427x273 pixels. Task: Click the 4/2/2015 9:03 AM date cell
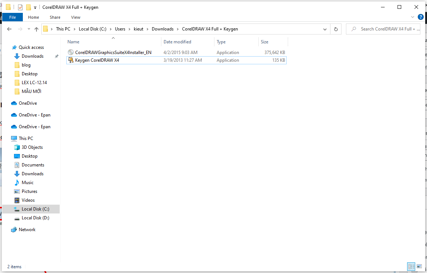(x=180, y=53)
